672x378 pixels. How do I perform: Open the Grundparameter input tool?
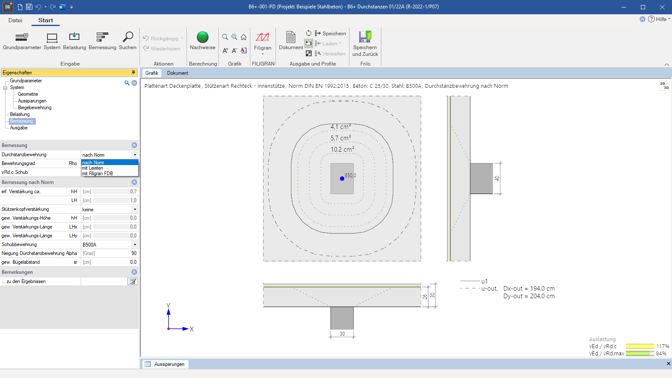22,41
